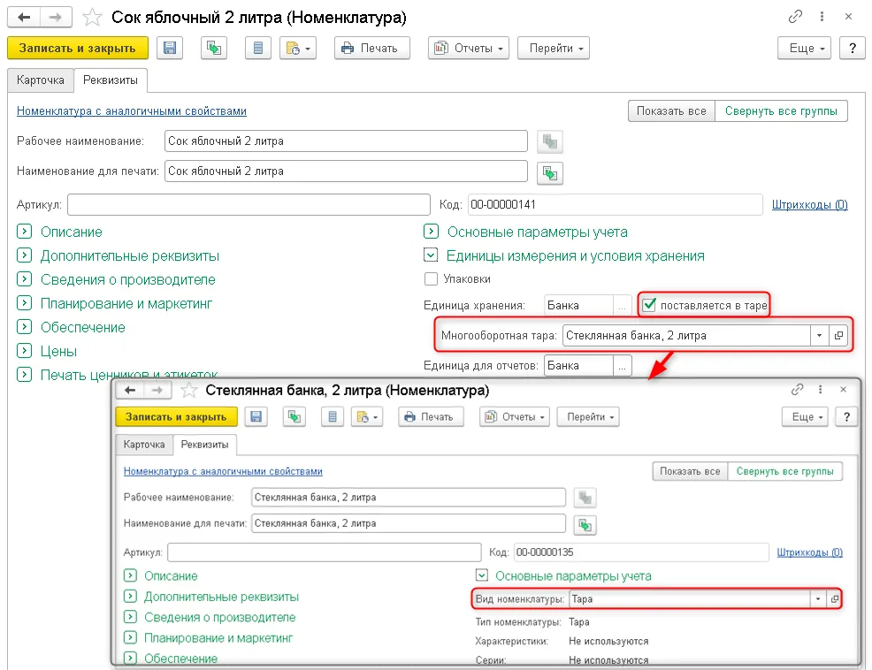Switch to the Карточка tab in the Стеклянная банка window
This screenshot has height=670, width=872.
pos(144,445)
